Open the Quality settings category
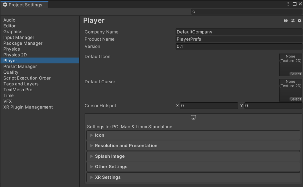The height and width of the screenshot is (187, 303). [11, 72]
